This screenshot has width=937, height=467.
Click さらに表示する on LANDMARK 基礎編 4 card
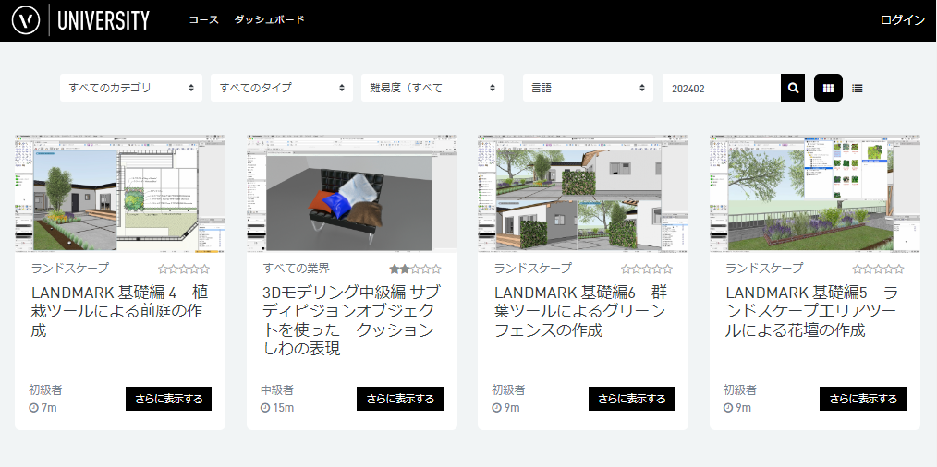[x=168, y=399]
